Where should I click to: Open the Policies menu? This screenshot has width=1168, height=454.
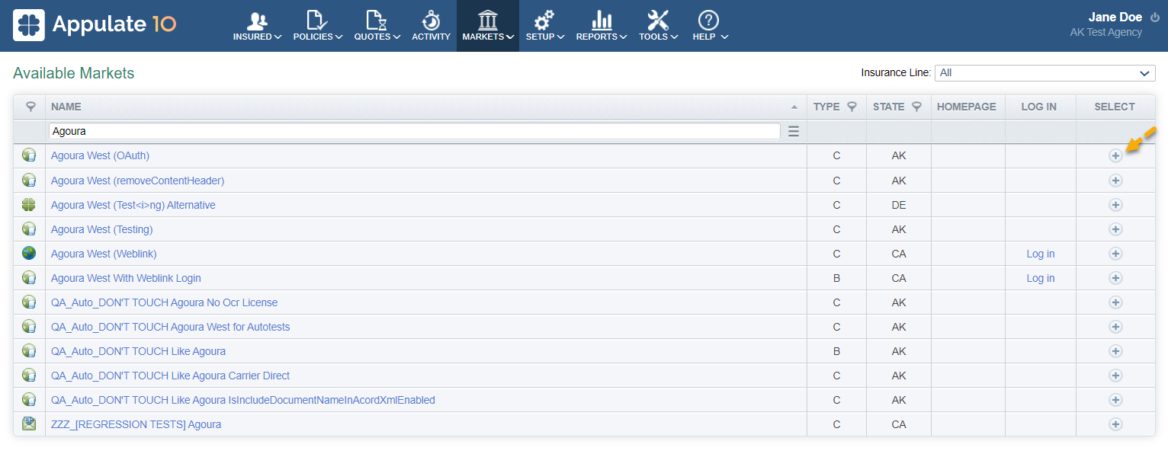pos(317,26)
